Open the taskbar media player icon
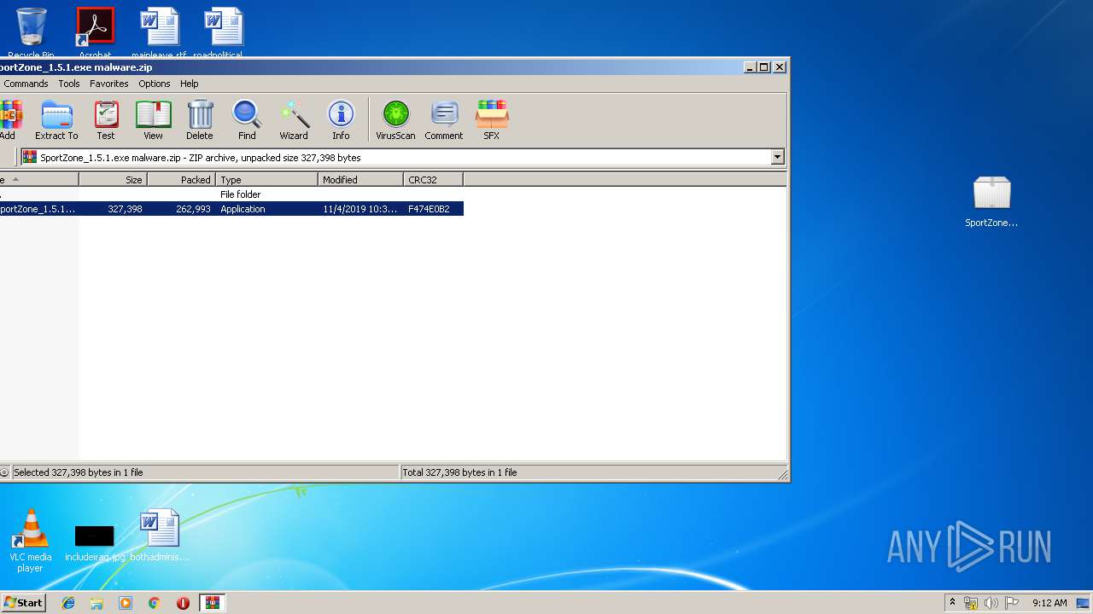The image size is (1093, 614). click(x=126, y=603)
